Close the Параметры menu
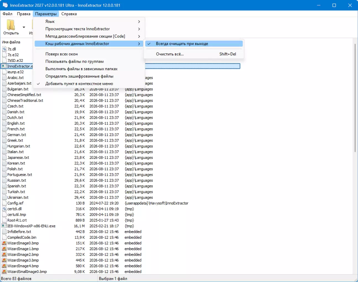The image size is (358, 282). click(x=46, y=14)
